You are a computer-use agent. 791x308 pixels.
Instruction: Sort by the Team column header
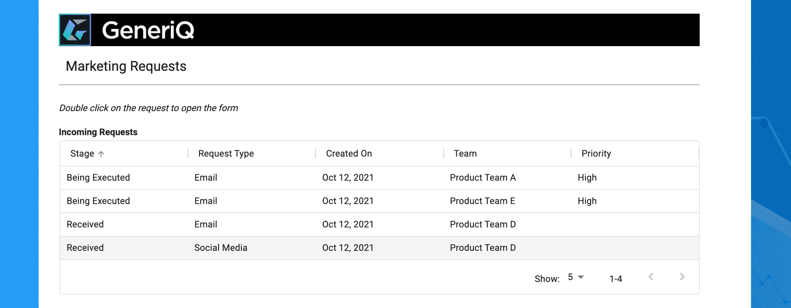click(x=465, y=154)
